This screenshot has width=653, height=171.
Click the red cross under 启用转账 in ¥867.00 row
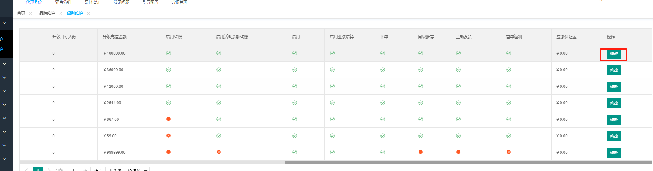point(168,119)
